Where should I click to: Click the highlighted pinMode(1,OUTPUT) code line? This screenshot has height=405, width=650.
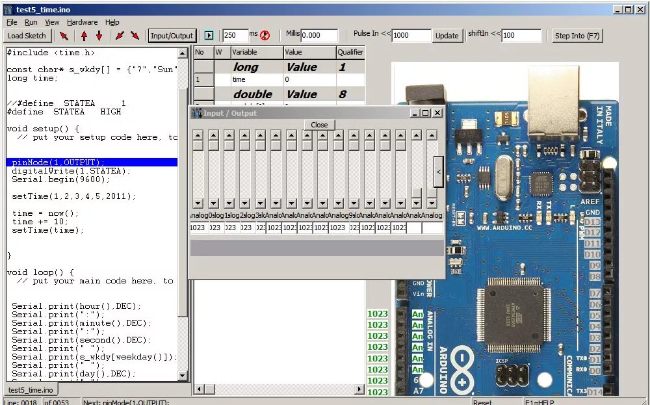point(92,162)
